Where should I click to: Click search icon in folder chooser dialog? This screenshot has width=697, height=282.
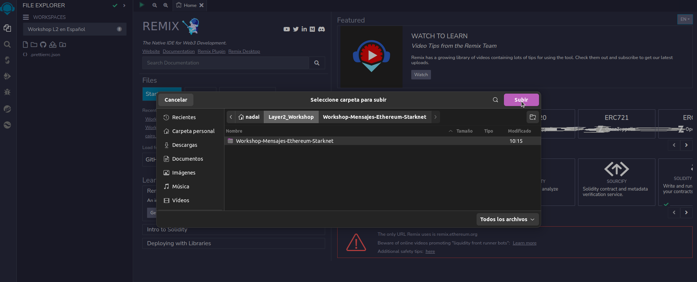click(x=495, y=100)
